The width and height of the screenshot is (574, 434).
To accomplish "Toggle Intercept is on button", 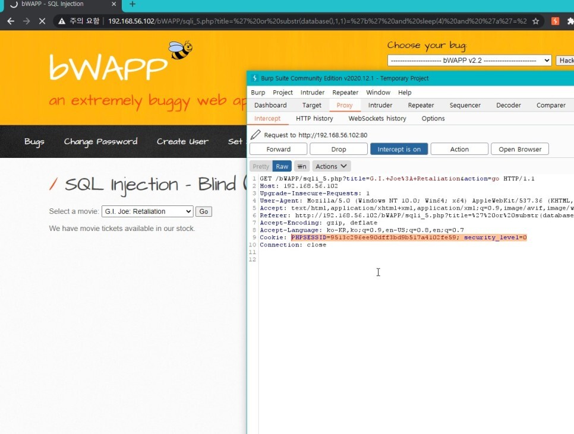I will (x=399, y=149).
